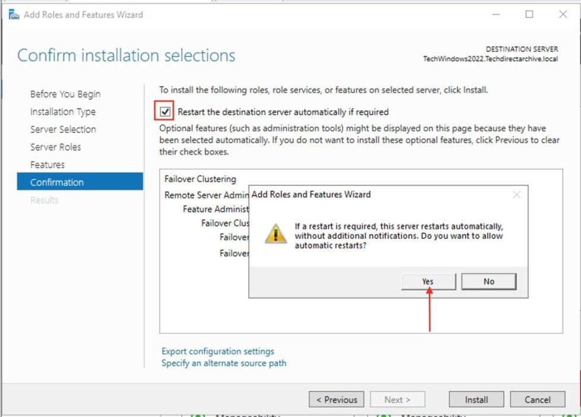
Task: Click the yellow warning icon in the dialog
Action: 275,234
